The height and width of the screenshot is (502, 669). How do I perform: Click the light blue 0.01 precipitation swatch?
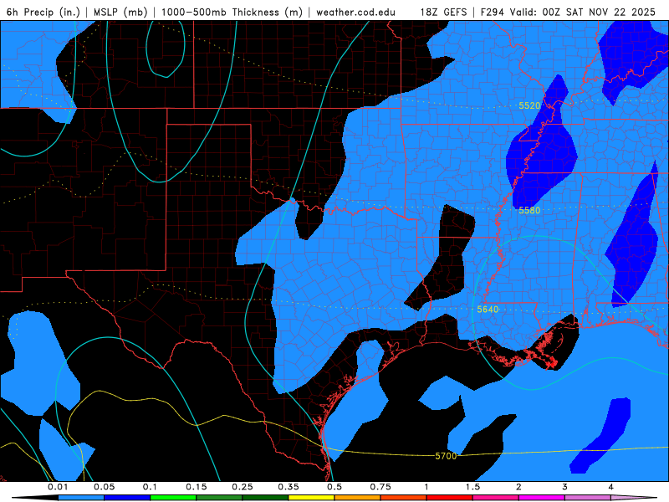coord(80,498)
